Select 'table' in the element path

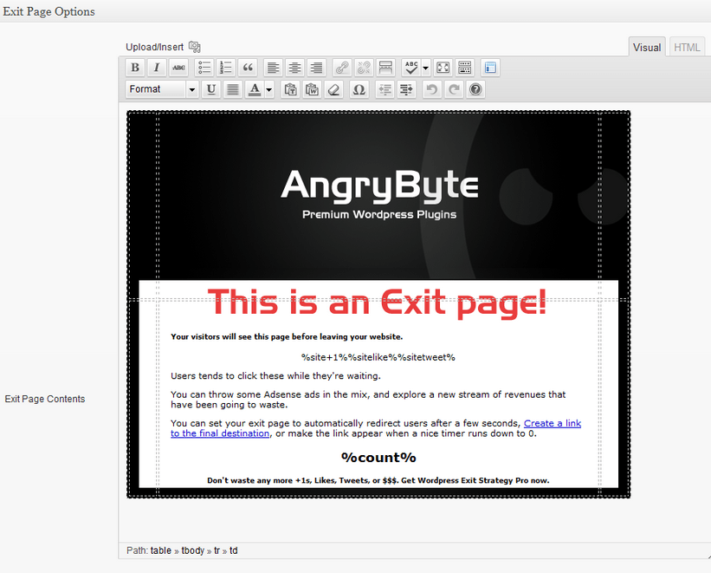point(161,550)
